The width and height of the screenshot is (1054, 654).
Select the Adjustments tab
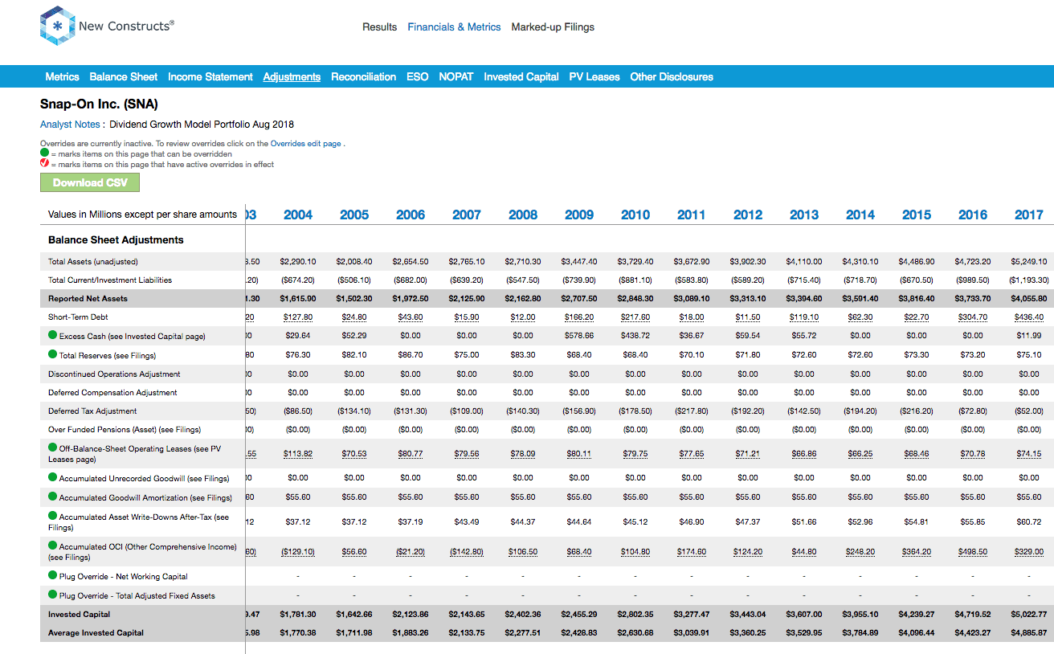point(292,77)
